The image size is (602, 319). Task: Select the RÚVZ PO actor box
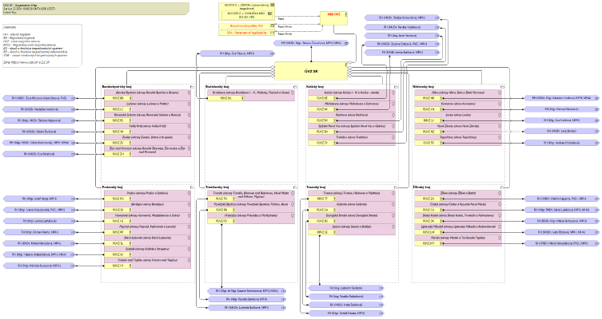tap(118, 199)
